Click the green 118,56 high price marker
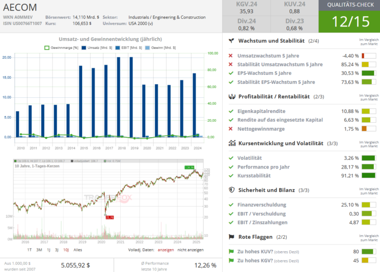380x272 pixels. [x=189, y=167]
